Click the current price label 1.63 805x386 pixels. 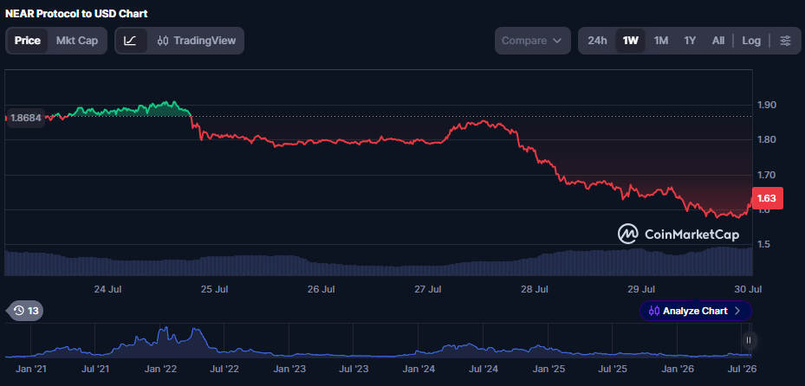(767, 198)
